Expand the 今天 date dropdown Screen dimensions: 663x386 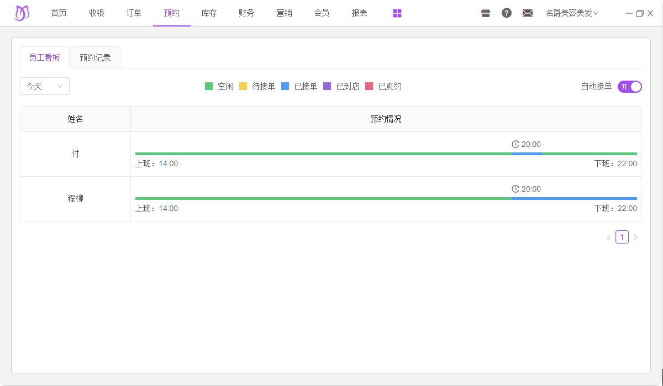click(x=45, y=86)
